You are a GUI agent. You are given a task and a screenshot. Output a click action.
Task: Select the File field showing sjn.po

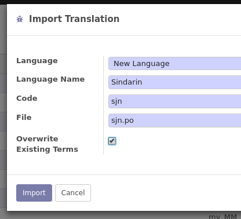pos(174,121)
